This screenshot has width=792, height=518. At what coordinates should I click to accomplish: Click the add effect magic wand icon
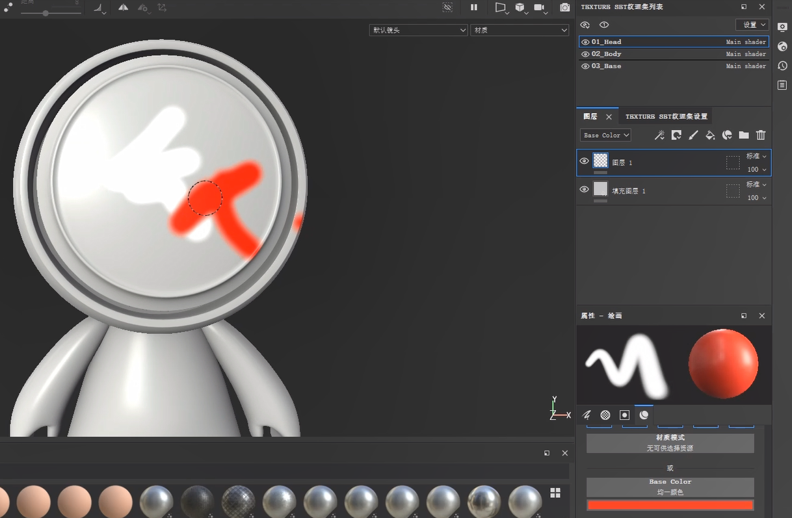659,135
